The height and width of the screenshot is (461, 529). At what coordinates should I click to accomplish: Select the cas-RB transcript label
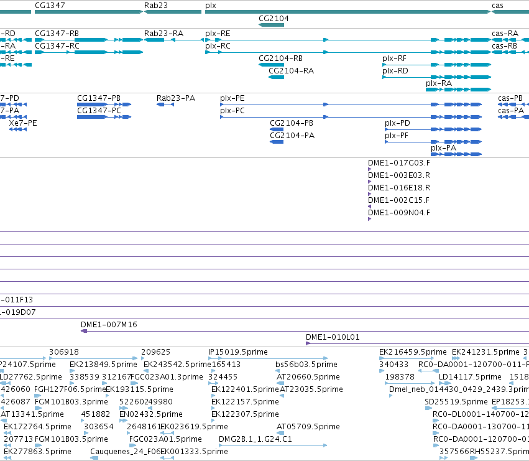(504, 46)
